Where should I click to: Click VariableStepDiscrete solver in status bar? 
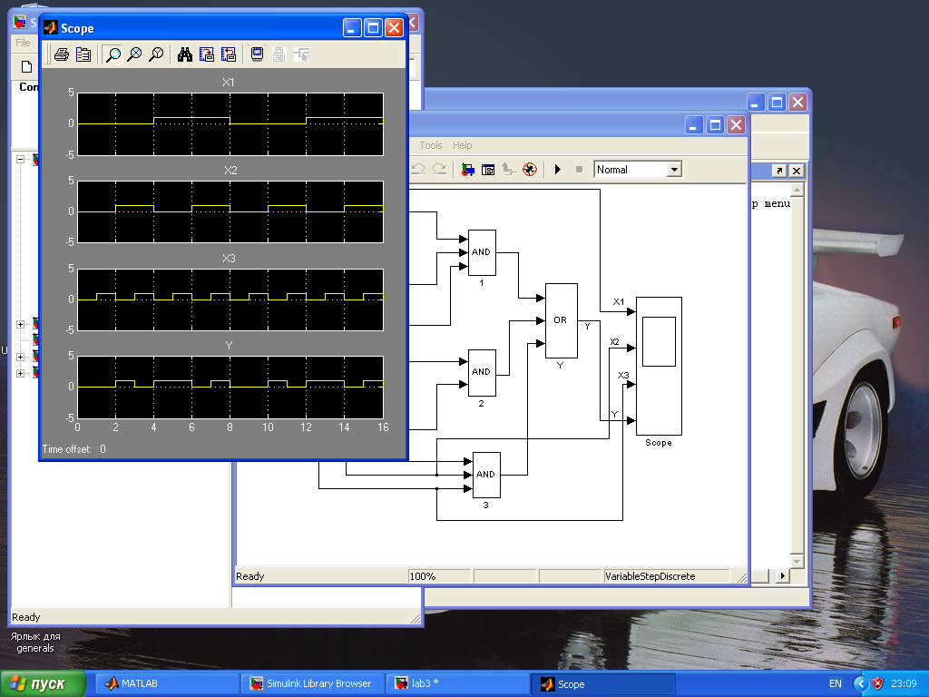667,576
